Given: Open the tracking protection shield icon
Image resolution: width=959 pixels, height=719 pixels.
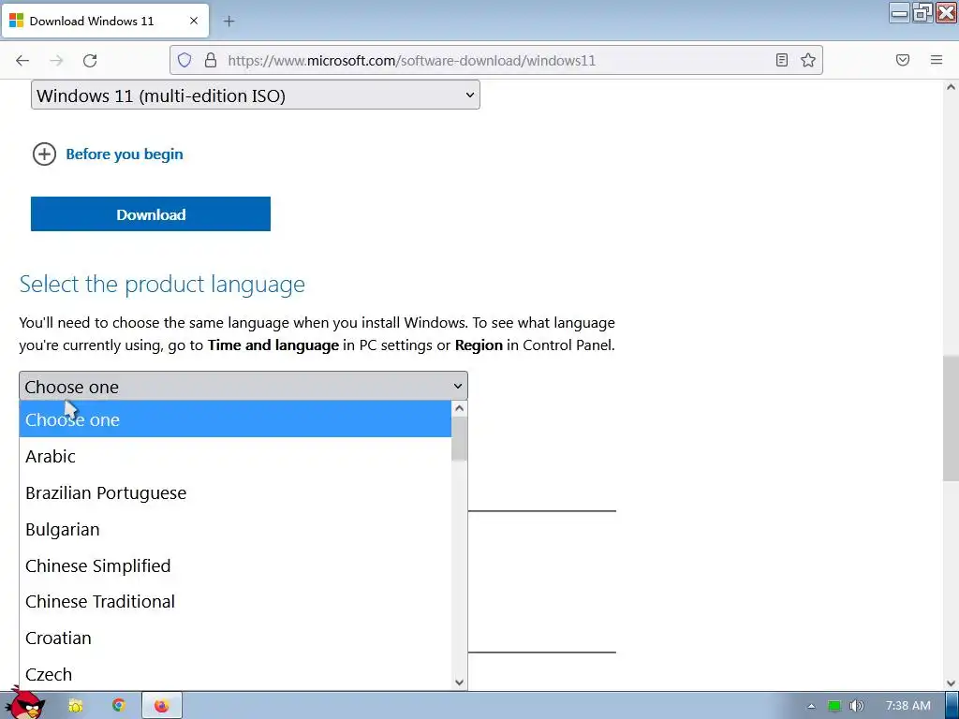Looking at the screenshot, I should coord(184,60).
